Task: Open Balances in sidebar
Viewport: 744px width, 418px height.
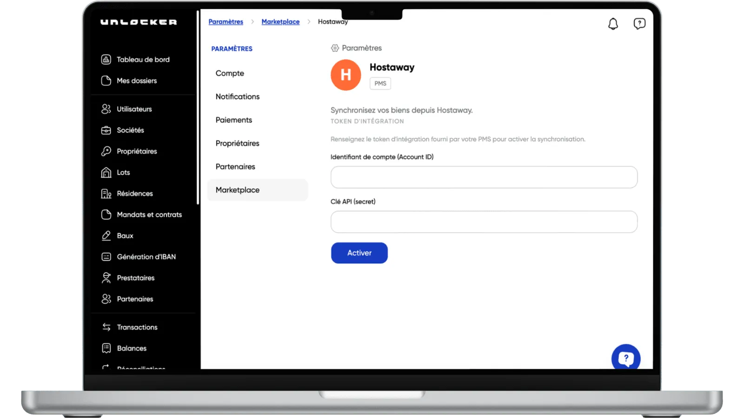Action: 132,348
